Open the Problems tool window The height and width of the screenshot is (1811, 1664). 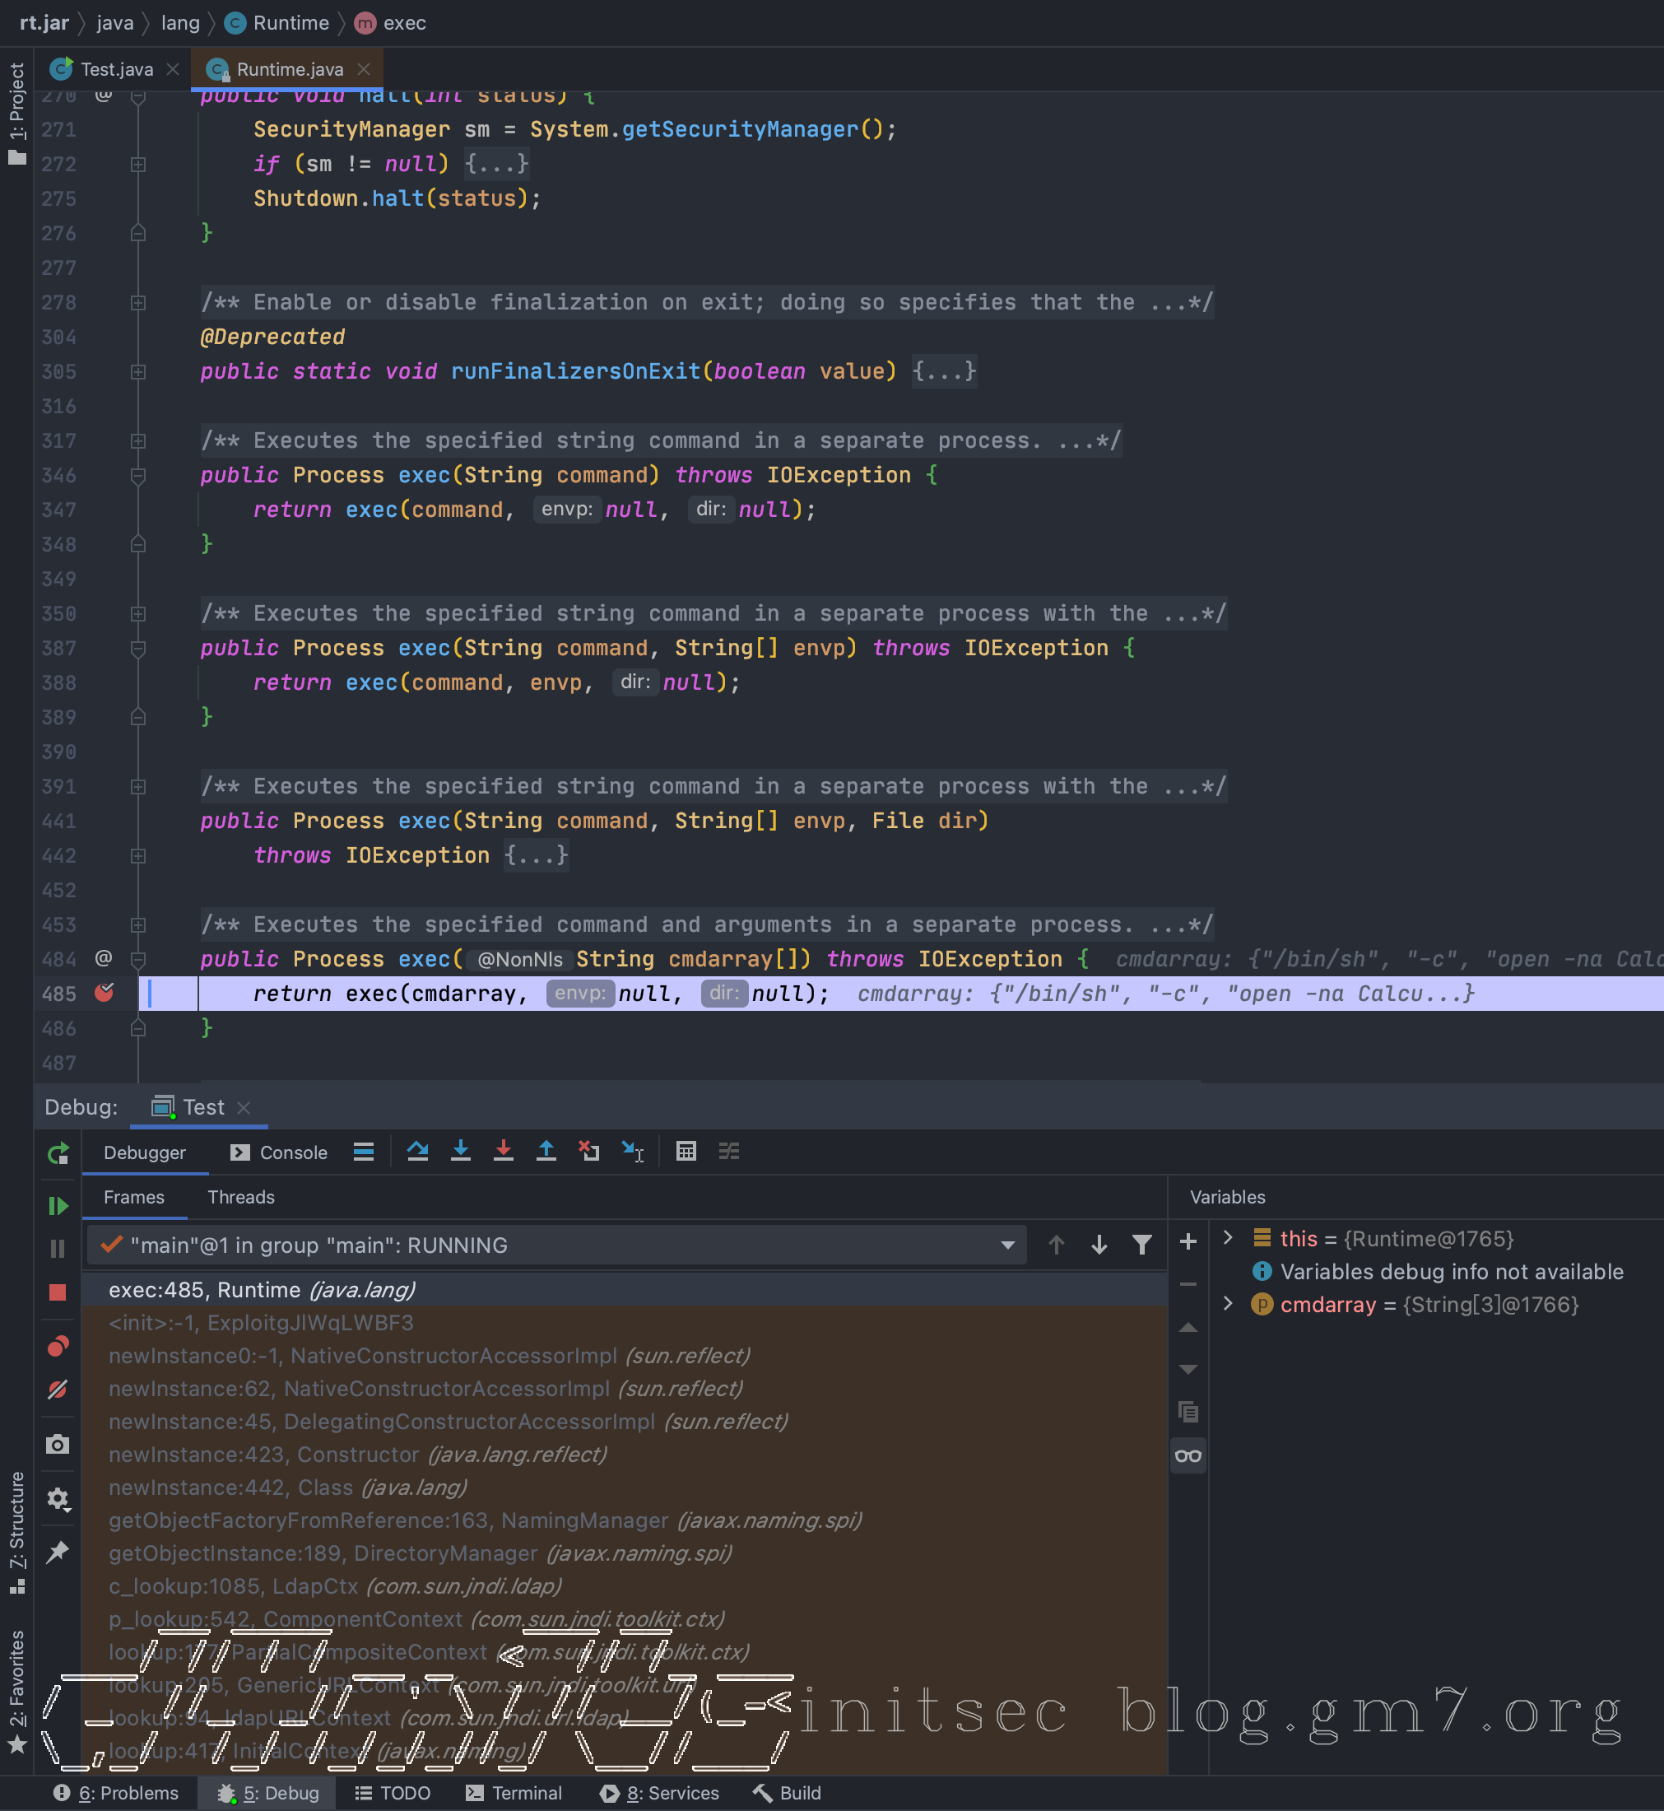(116, 1793)
